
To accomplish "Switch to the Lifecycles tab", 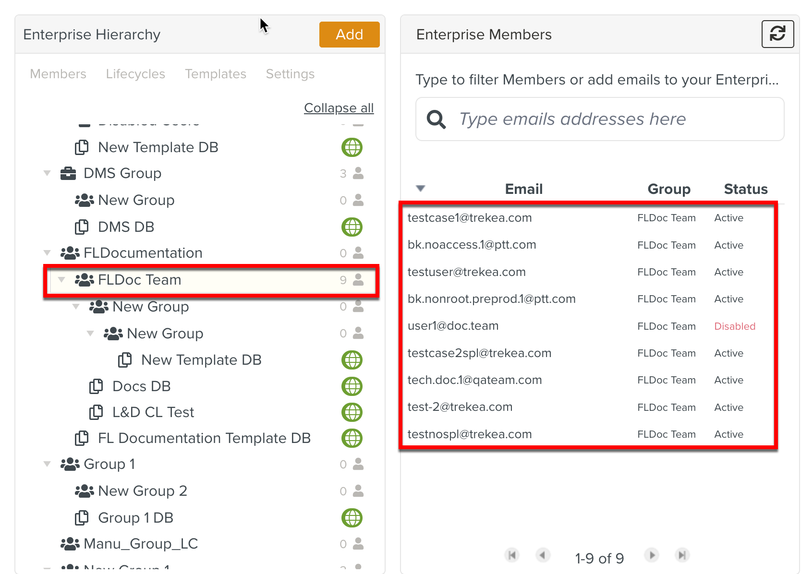I will point(135,74).
